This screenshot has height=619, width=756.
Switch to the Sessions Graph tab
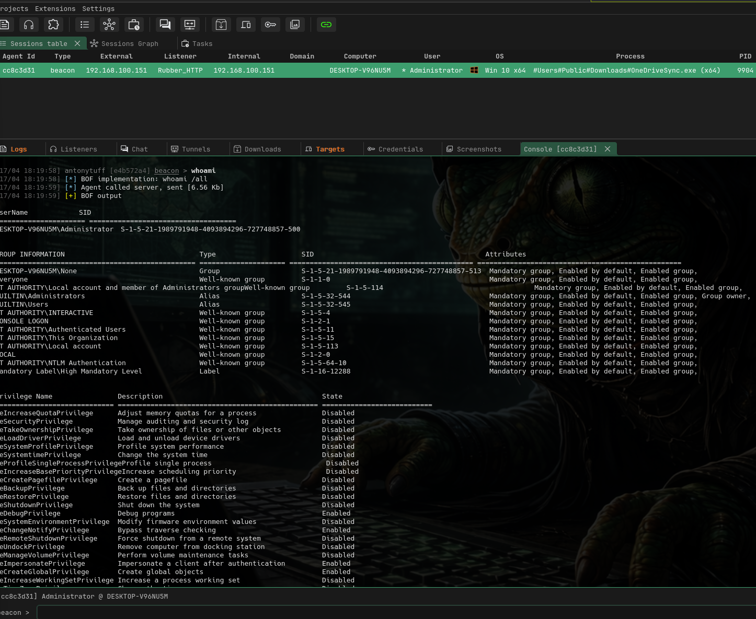tap(129, 44)
